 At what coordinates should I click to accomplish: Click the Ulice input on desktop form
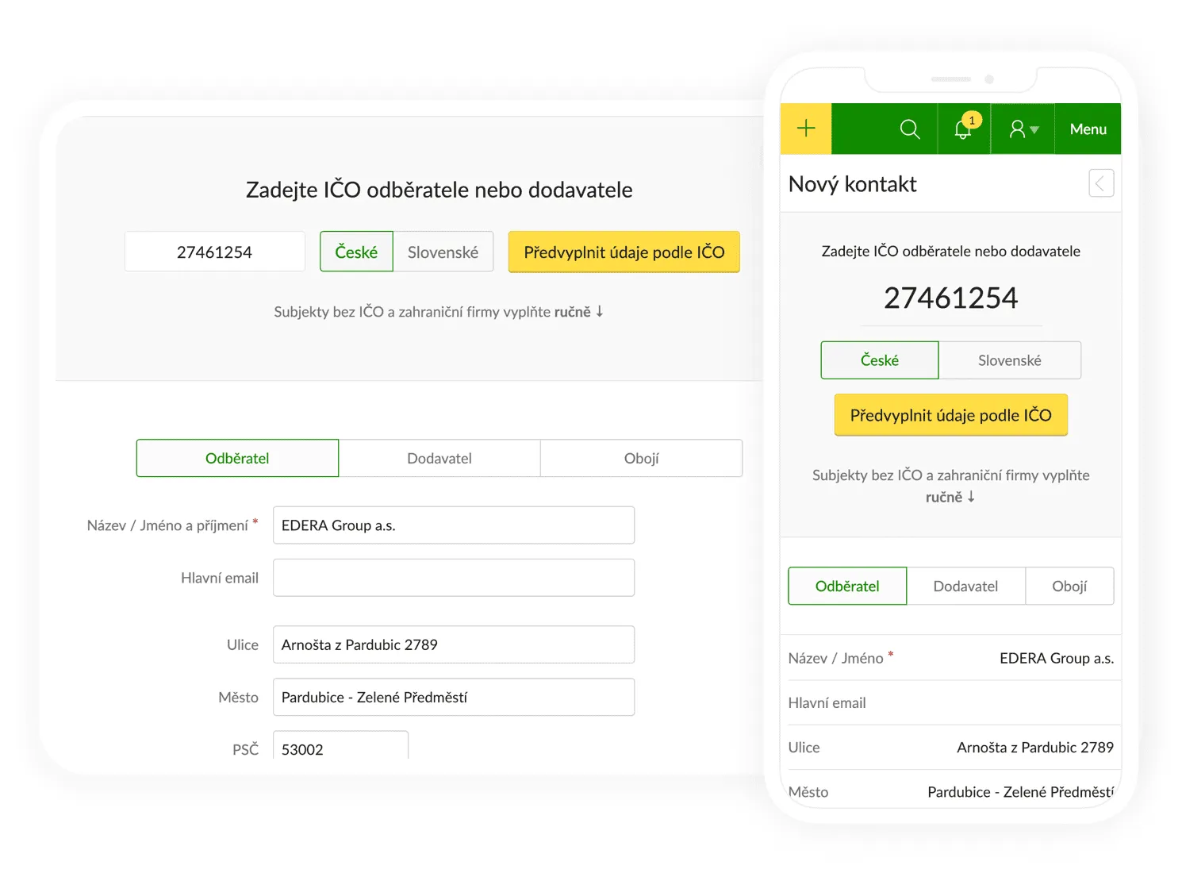click(453, 644)
